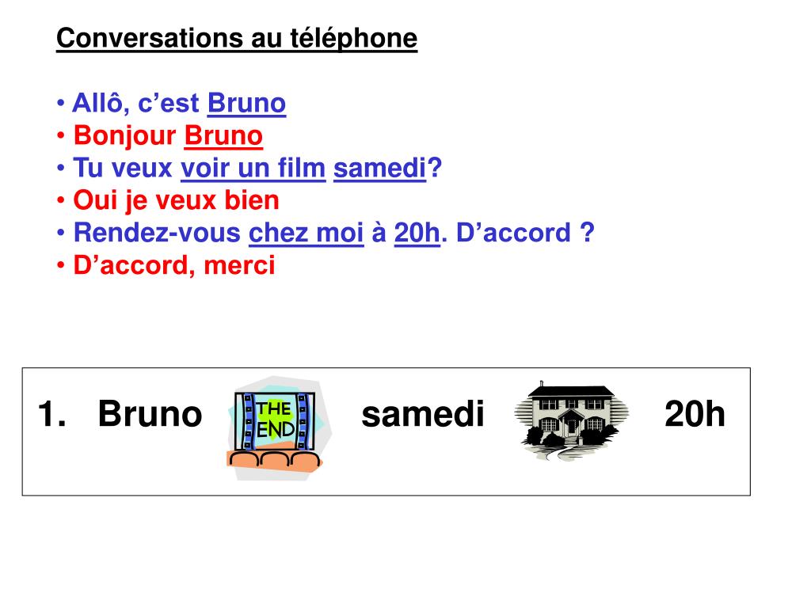Click the number '1.' in the box
Viewport: 811px width, 608px height.
[51, 414]
